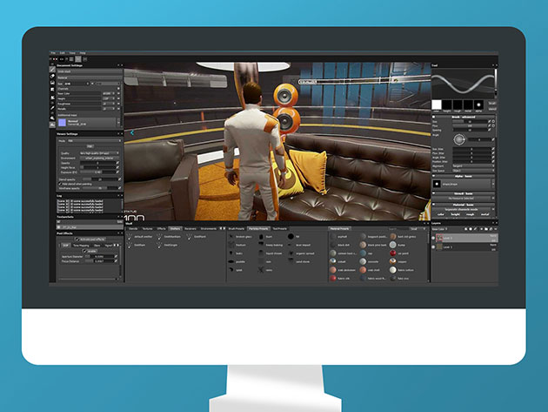Open the File menu
Screen dimensions: 548x412
click(x=53, y=53)
